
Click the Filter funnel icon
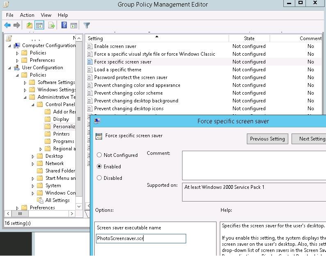point(87,25)
